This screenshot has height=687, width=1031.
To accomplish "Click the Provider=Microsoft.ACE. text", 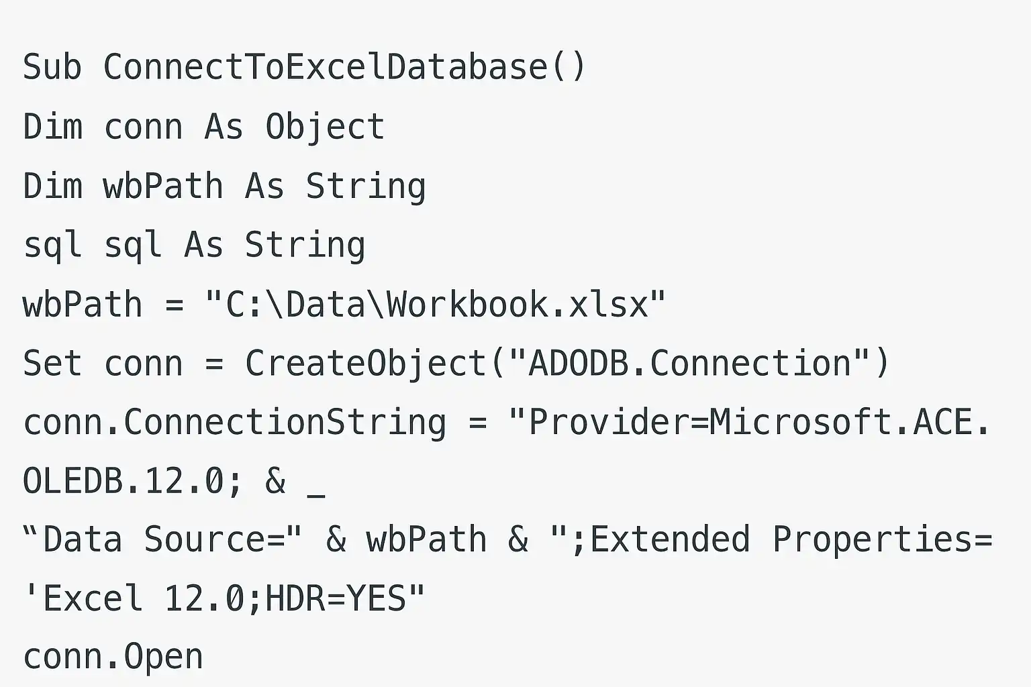I will tap(759, 422).
